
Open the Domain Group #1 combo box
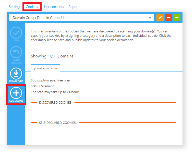tap(81, 18)
